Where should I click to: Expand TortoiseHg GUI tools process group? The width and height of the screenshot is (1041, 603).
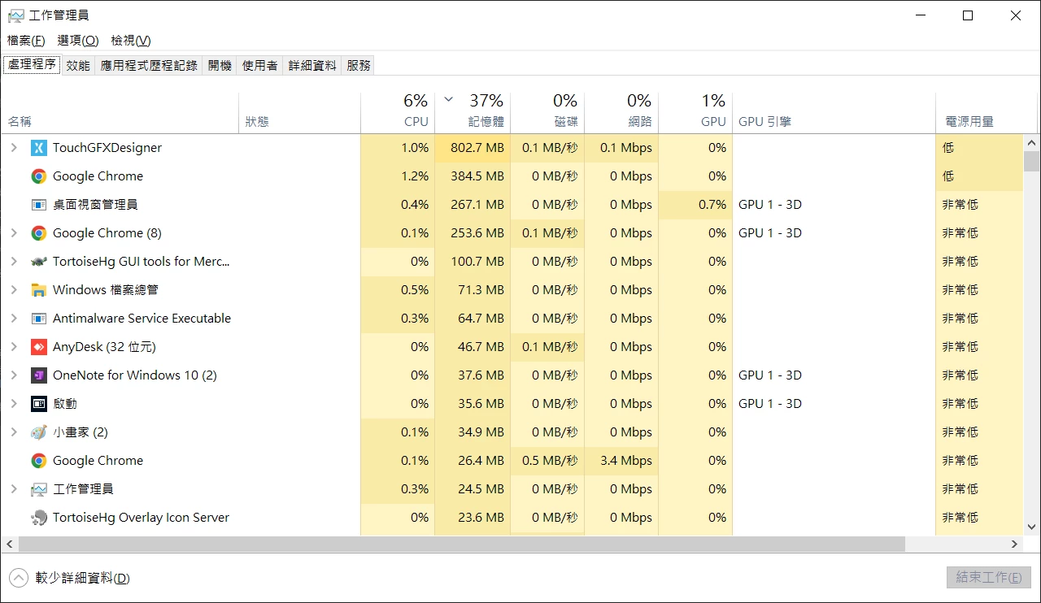pyautogui.click(x=13, y=262)
